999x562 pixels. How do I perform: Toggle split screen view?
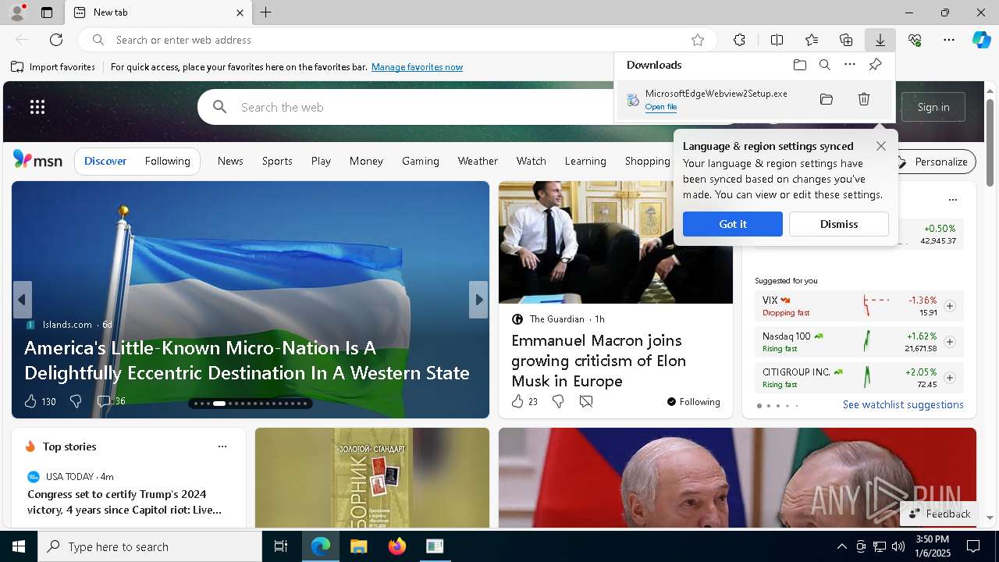click(777, 40)
